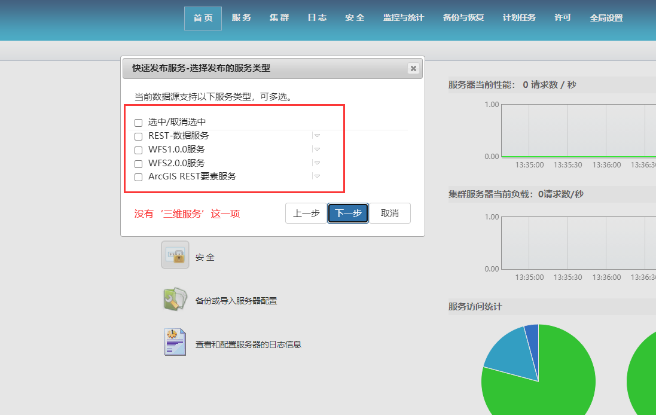Open the 备份或导入服务器配置 link
Viewport: 656px width, 415px height.
point(236,301)
